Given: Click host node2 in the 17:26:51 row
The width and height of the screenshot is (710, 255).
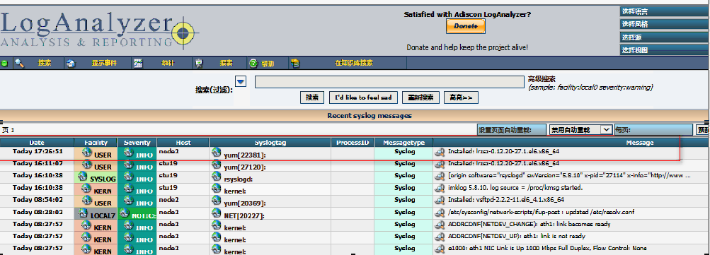Looking at the screenshot, I should [168, 151].
